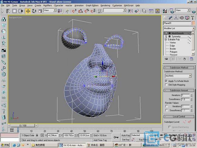
Task: Enable Render Values Iterations checkbox
Action: pyautogui.click(x=167, y=106)
